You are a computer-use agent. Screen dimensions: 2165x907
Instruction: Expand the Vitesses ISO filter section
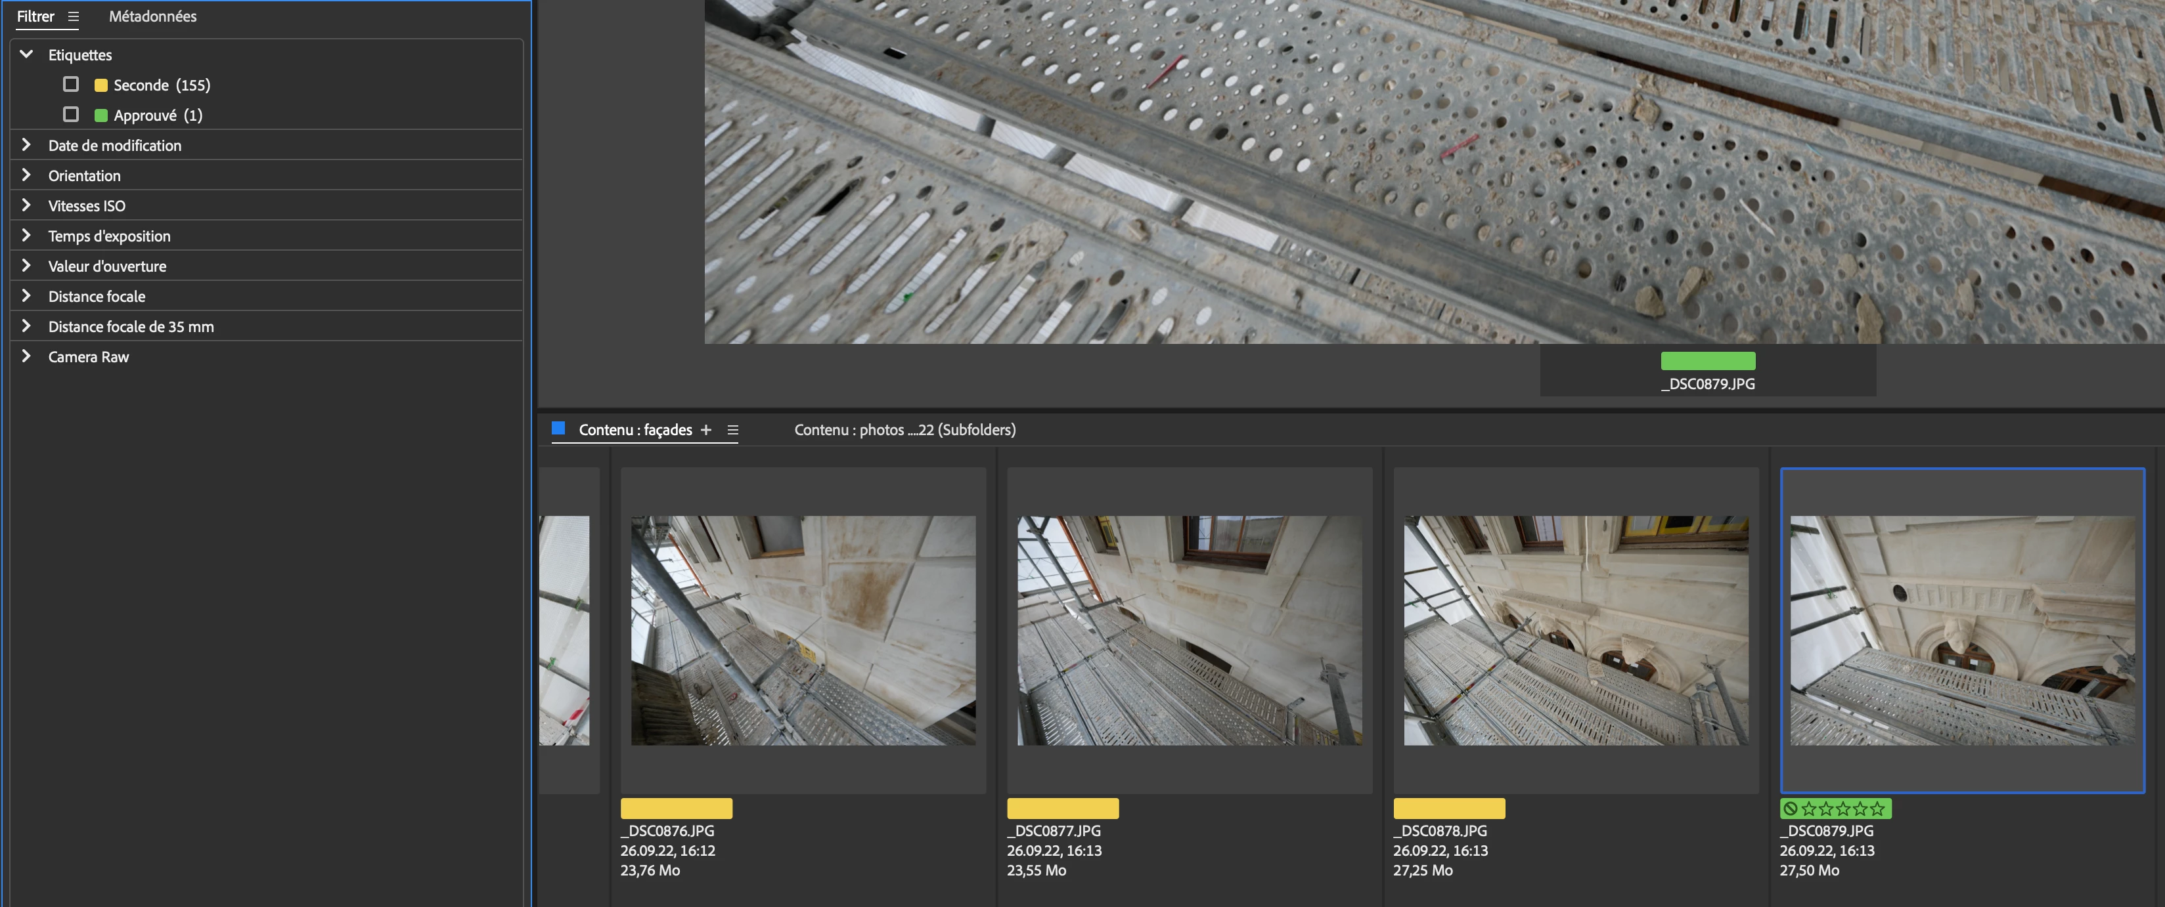(x=27, y=206)
